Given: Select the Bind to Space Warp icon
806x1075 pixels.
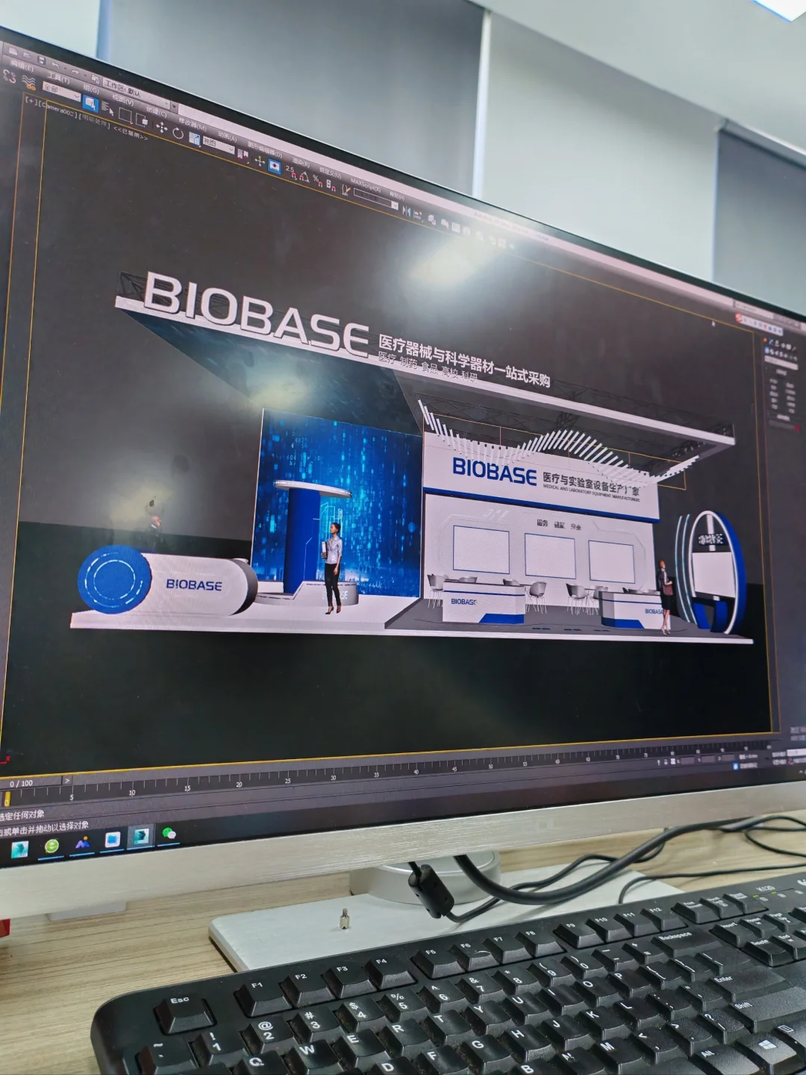Looking at the screenshot, I should pos(28,82).
